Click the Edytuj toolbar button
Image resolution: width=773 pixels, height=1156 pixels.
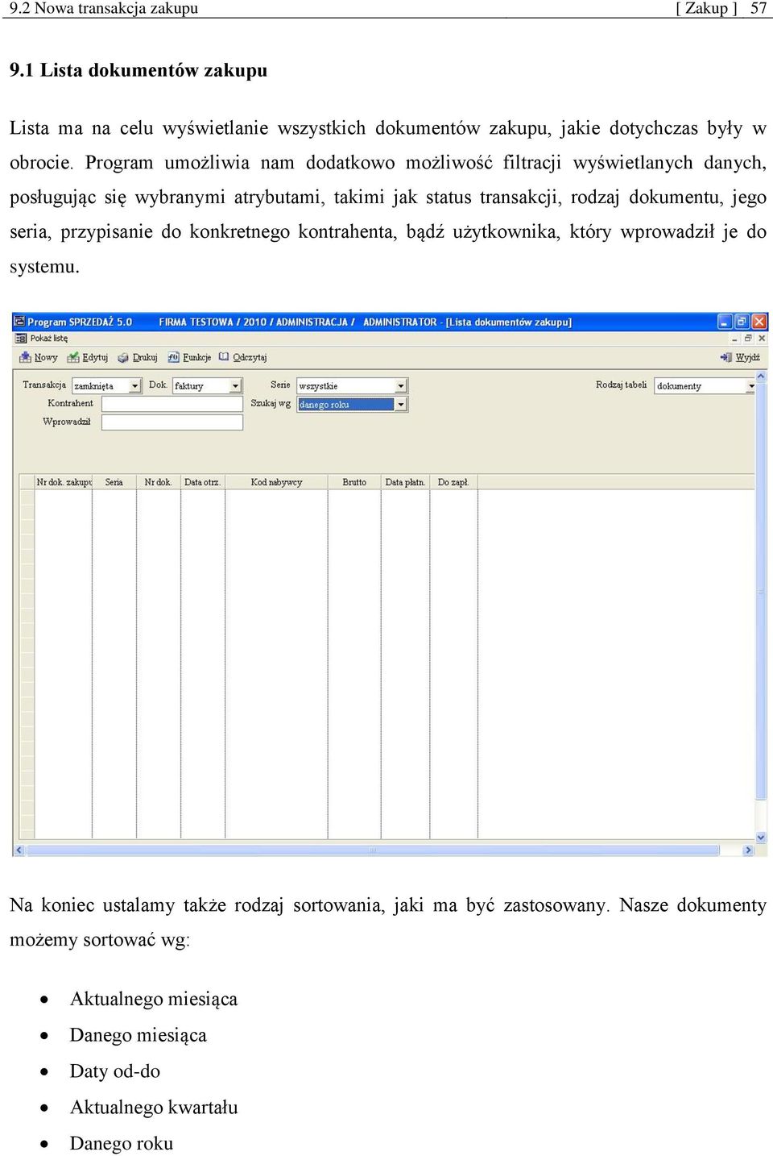(87, 357)
